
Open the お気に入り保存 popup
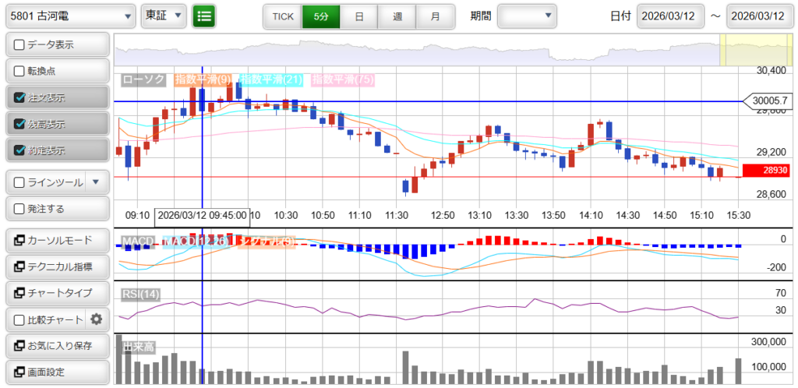pos(56,346)
